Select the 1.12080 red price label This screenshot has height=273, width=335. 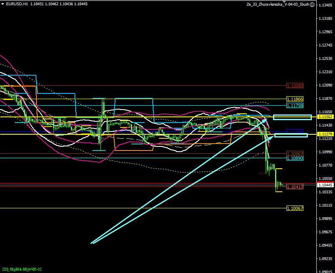(x=295, y=86)
